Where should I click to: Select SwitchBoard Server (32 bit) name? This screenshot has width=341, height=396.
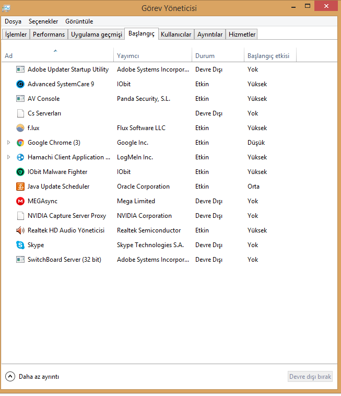[x=64, y=259]
